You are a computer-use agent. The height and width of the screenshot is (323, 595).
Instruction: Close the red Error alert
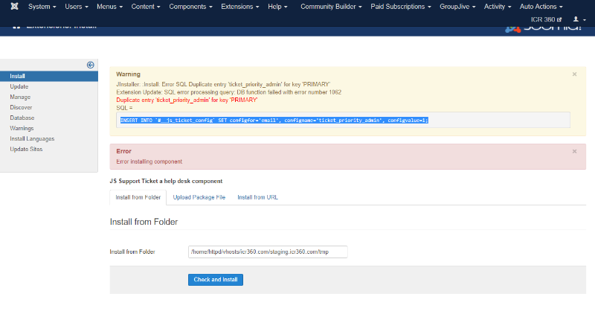[574, 151]
